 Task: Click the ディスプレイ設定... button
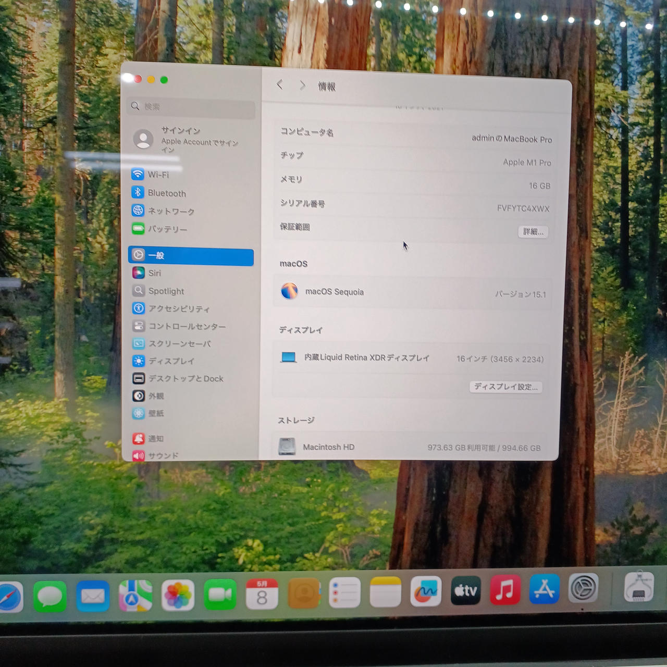pos(505,387)
